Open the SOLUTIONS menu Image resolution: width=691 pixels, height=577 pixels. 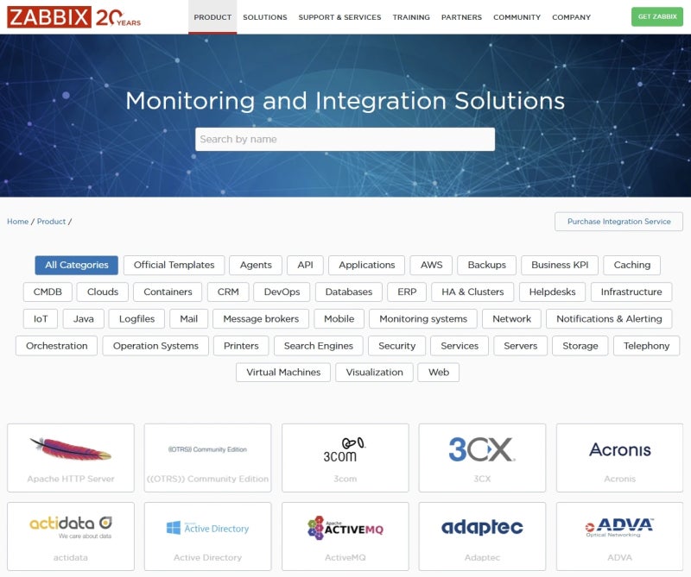pyautogui.click(x=265, y=17)
